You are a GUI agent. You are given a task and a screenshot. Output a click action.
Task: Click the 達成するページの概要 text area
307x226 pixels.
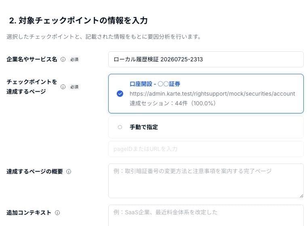[x=206, y=181]
